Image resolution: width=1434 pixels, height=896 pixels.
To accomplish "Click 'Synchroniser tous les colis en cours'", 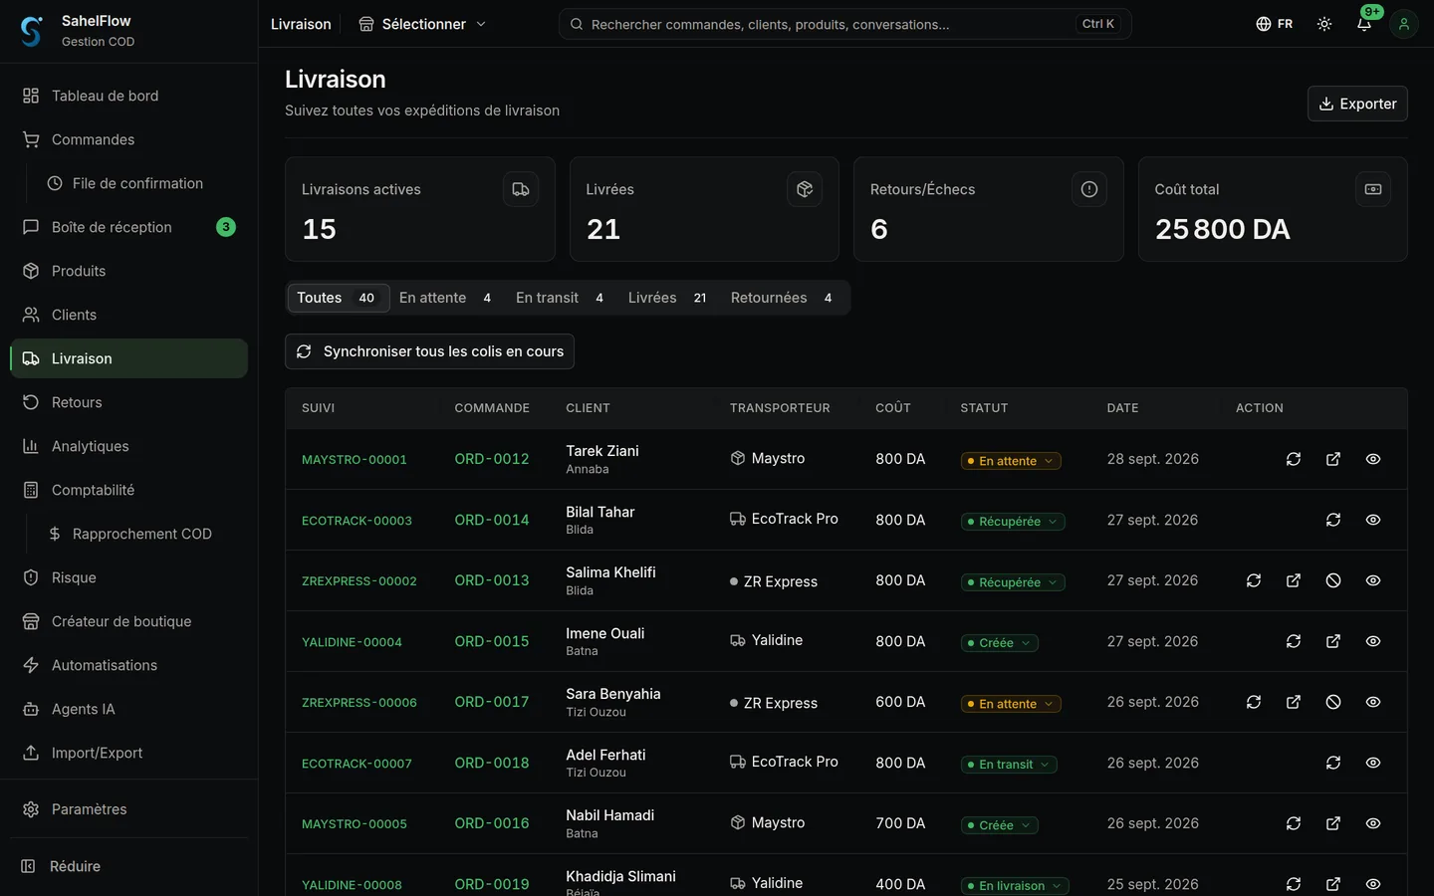I will (x=429, y=351).
